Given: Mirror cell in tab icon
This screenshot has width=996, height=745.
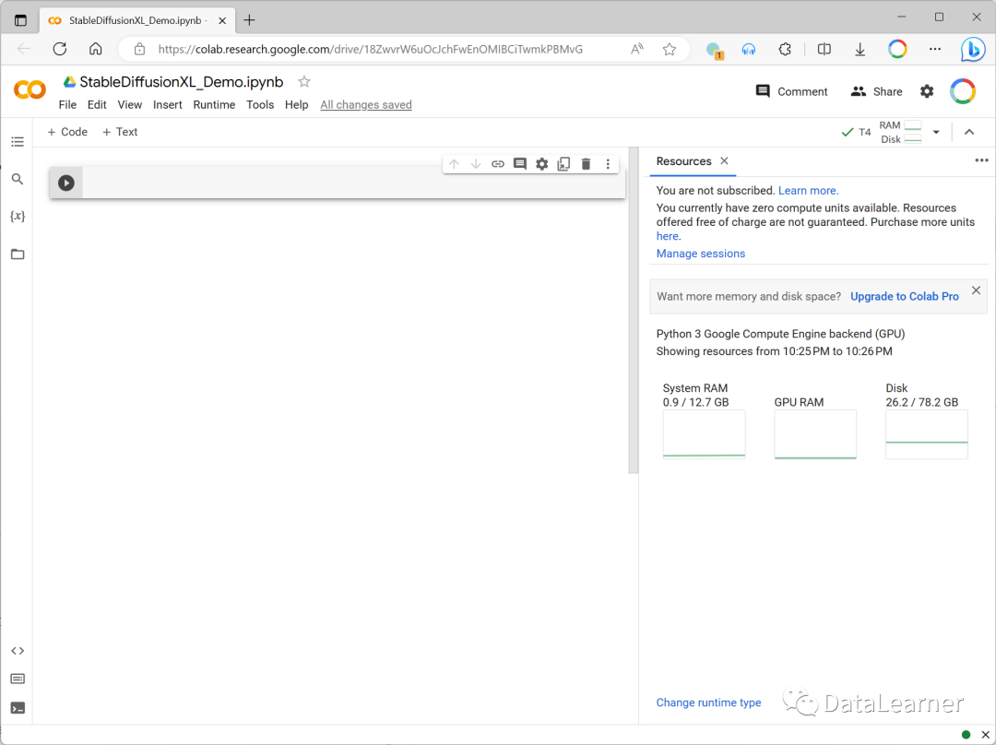Looking at the screenshot, I should (563, 164).
